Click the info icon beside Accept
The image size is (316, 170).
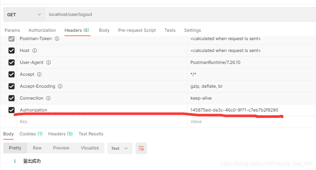point(39,74)
